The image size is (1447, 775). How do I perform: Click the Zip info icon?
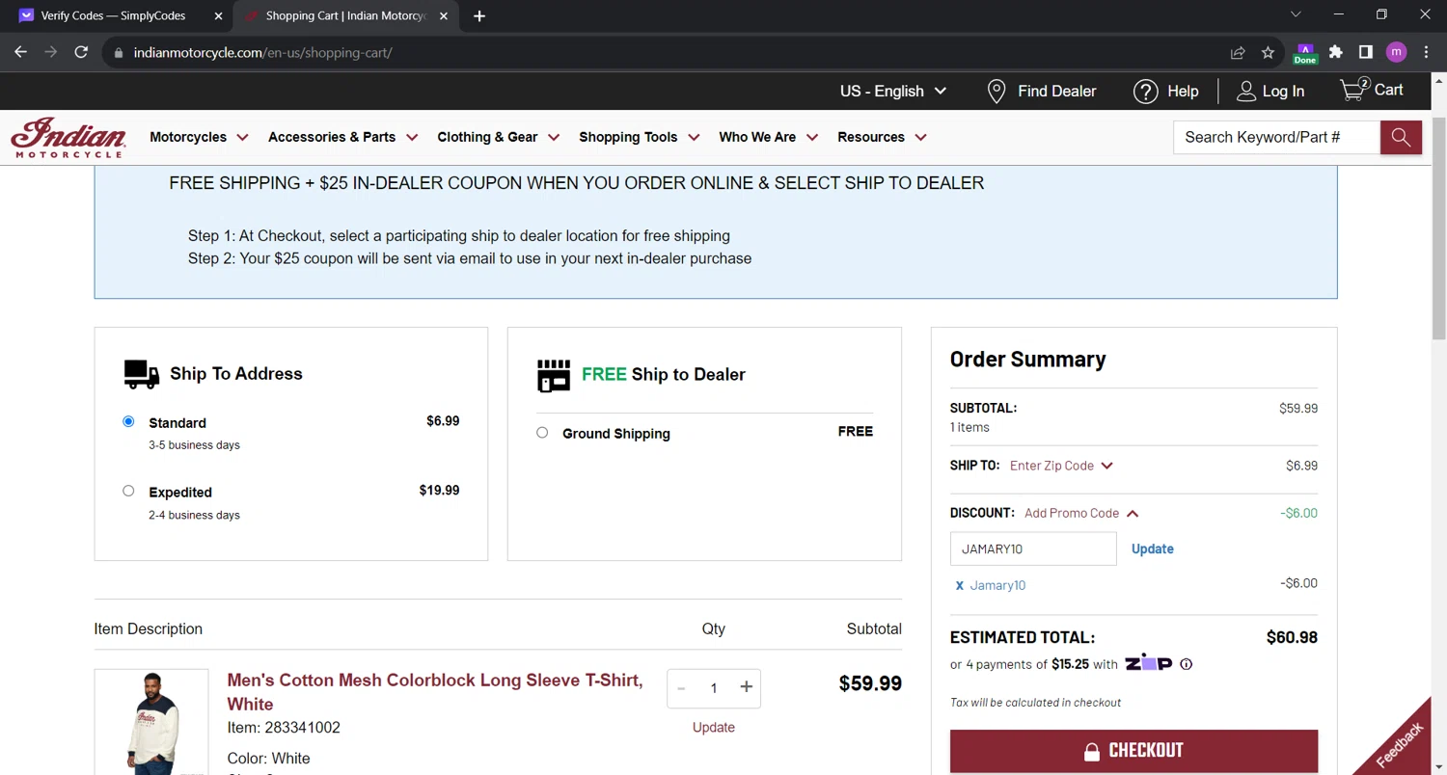point(1187,664)
